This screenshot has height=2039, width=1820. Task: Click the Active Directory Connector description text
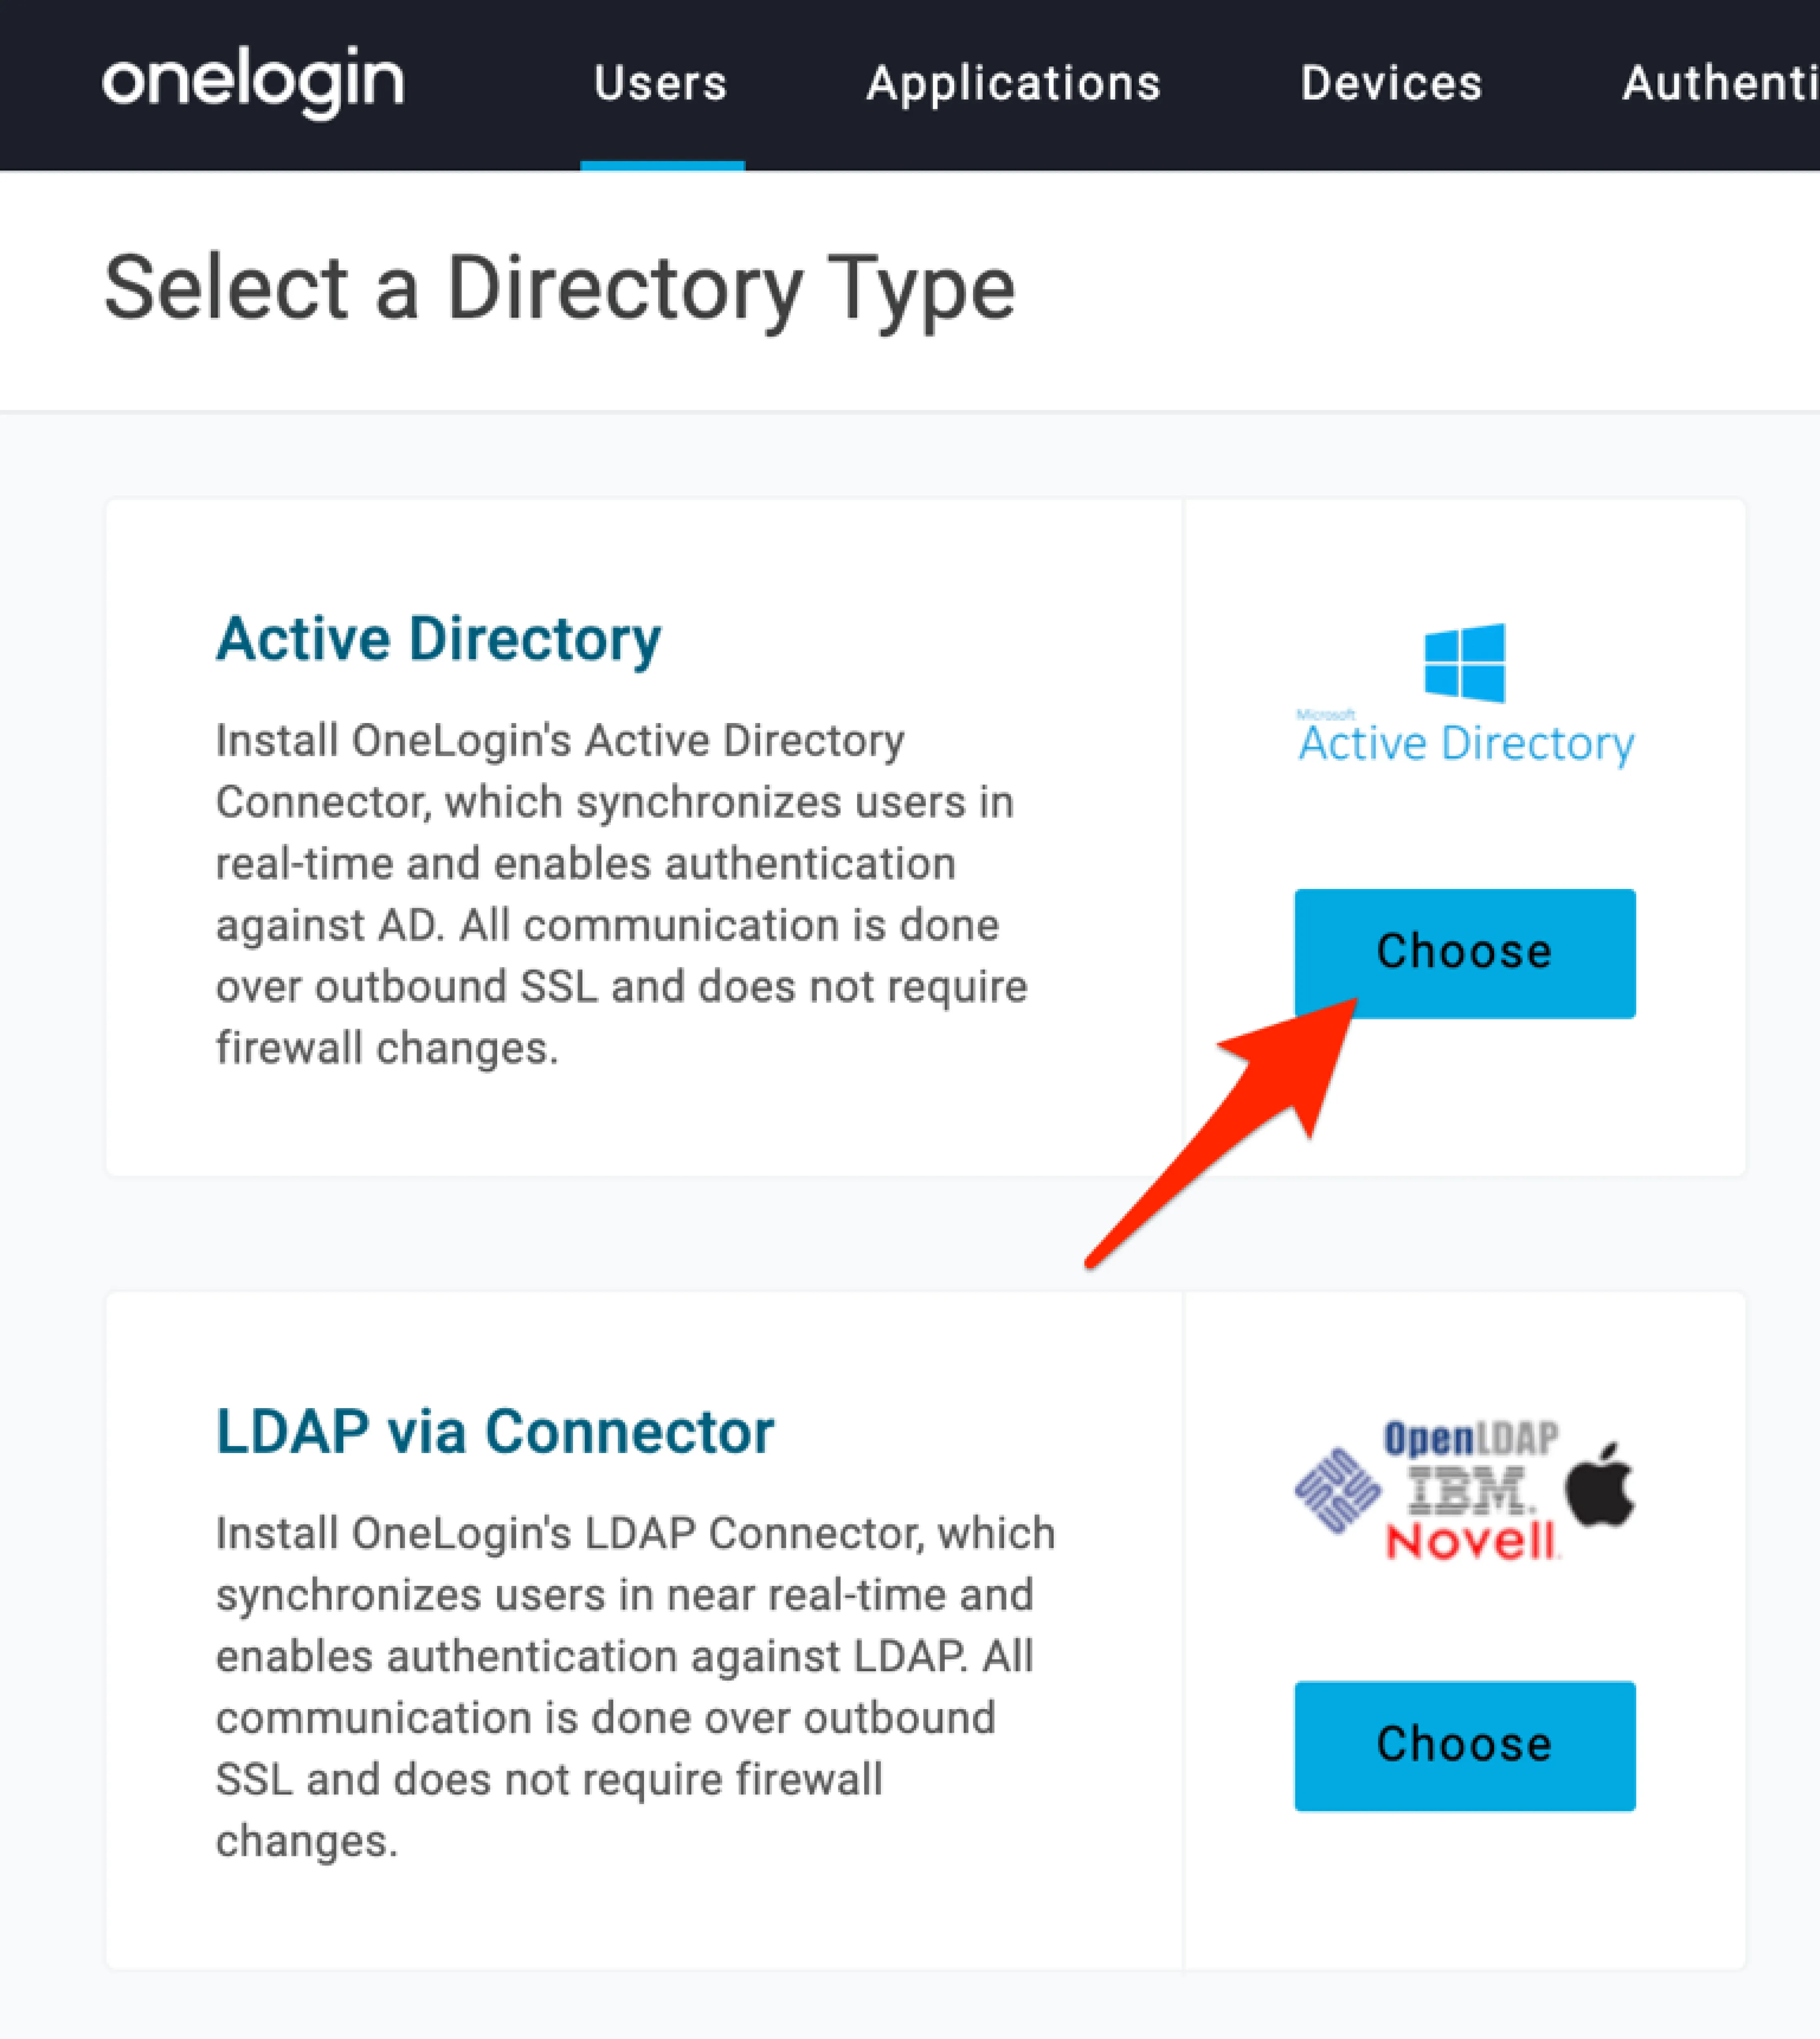(x=620, y=894)
